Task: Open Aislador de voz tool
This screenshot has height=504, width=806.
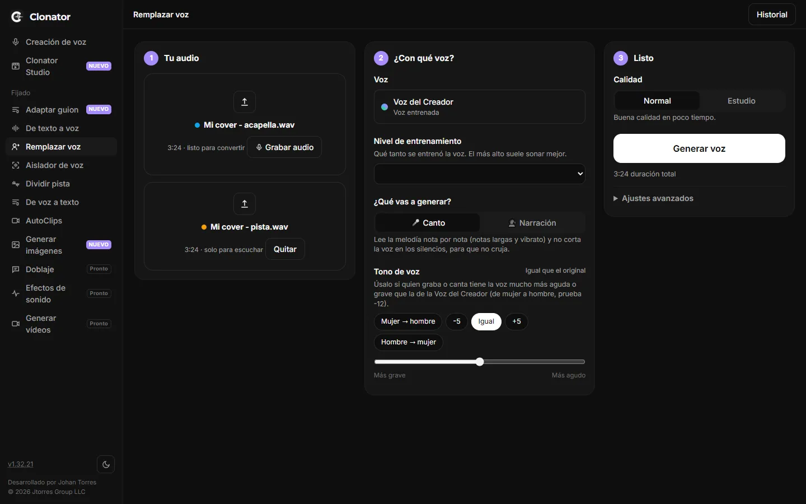Action: click(x=62, y=165)
